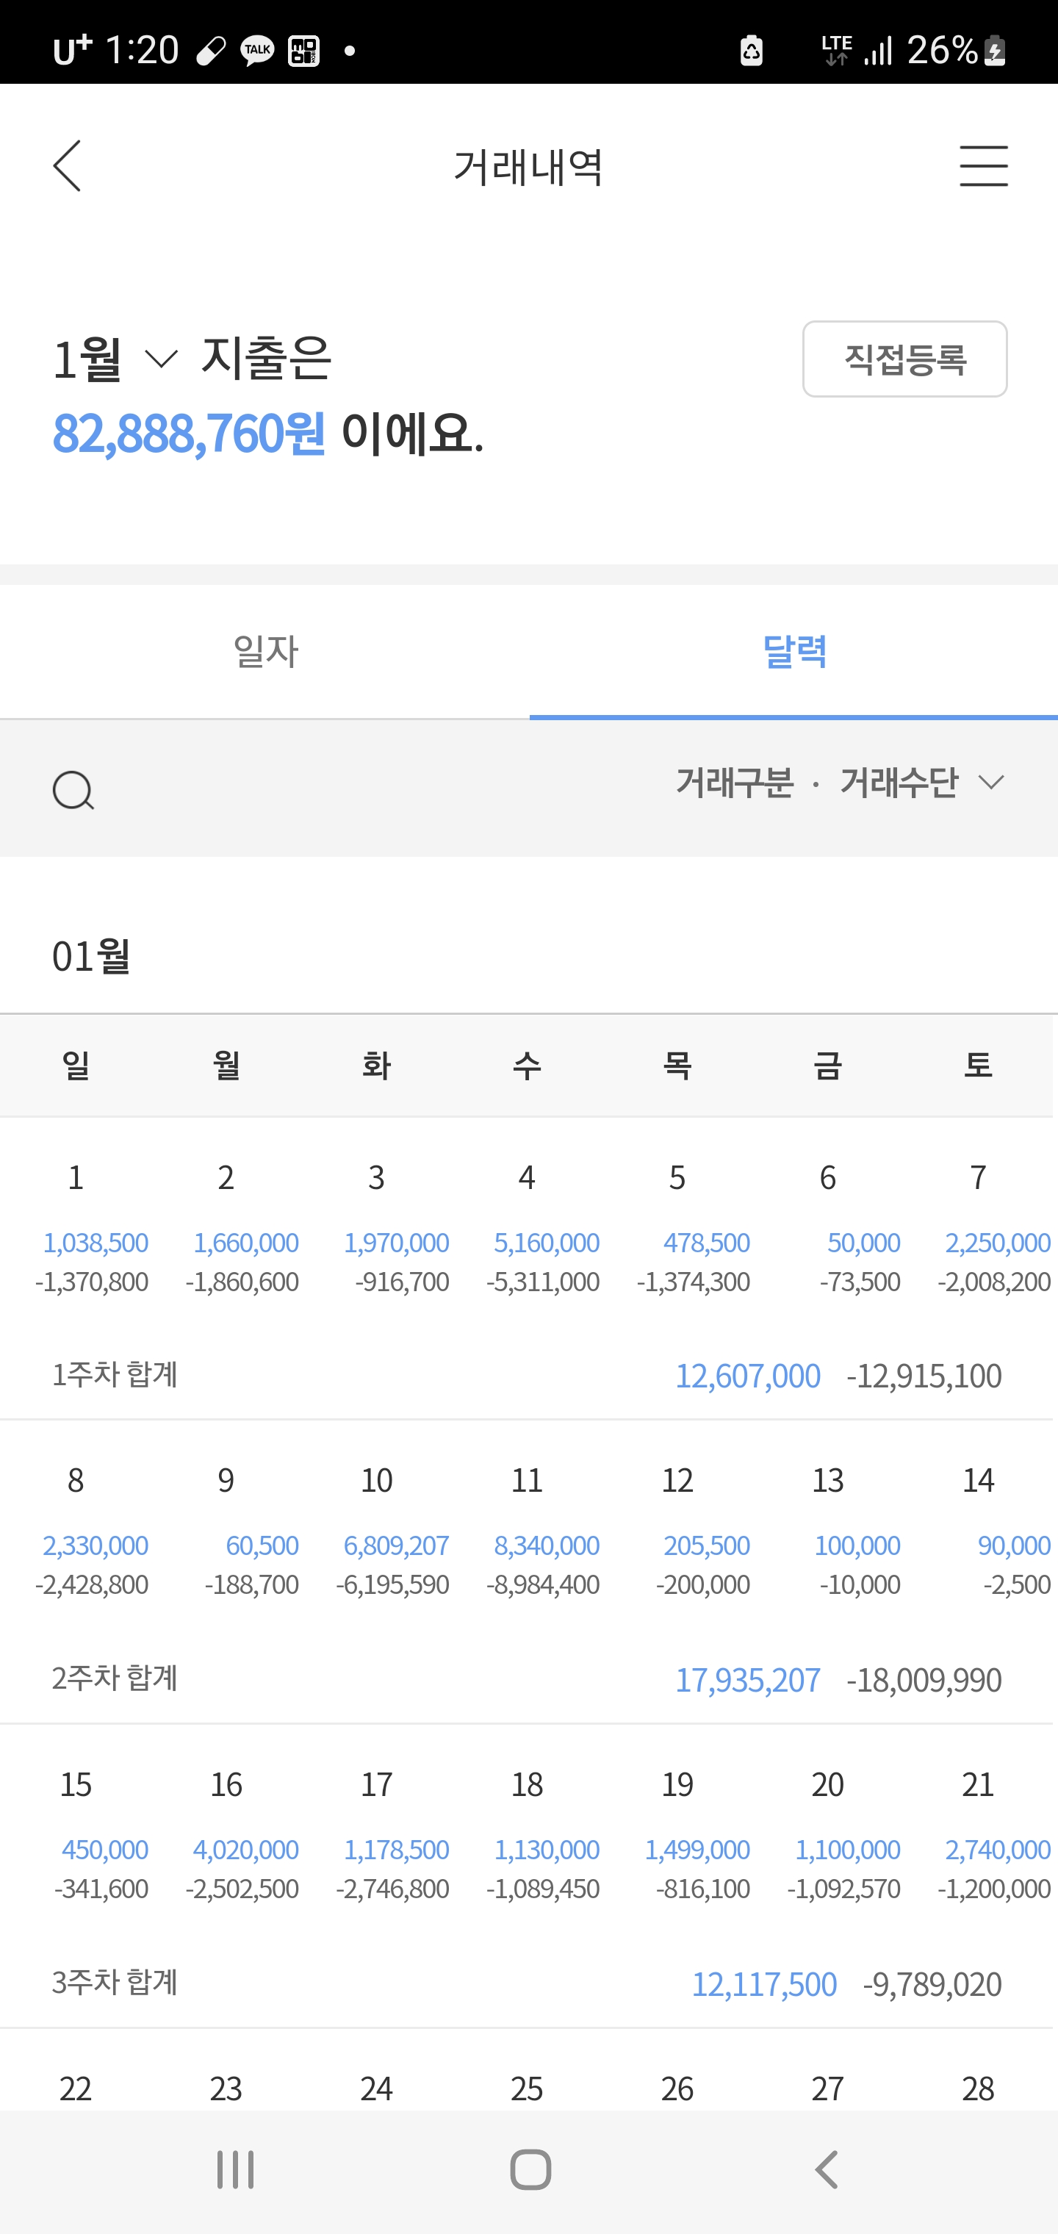
Task: Expand the 1월 month dropdown
Action: pyautogui.click(x=115, y=358)
